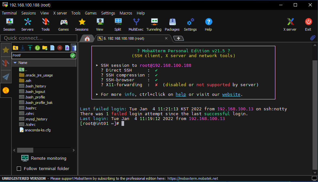Open the Servers toolbar icon
318x182 pixels.
pos(27,25)
